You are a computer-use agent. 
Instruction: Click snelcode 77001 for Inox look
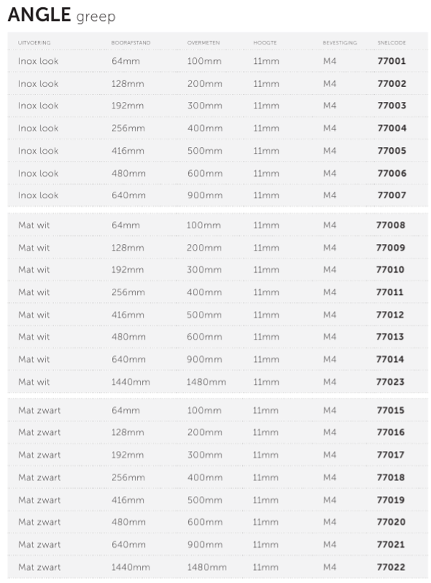click(391, 61)
